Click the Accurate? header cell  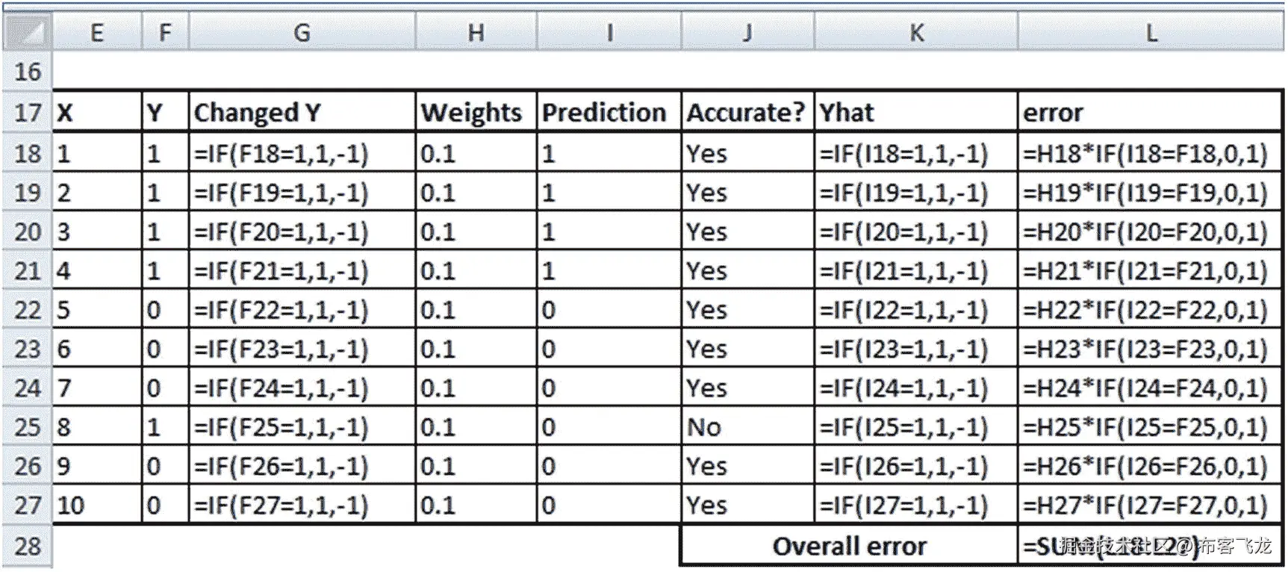(x=747, y=113)
